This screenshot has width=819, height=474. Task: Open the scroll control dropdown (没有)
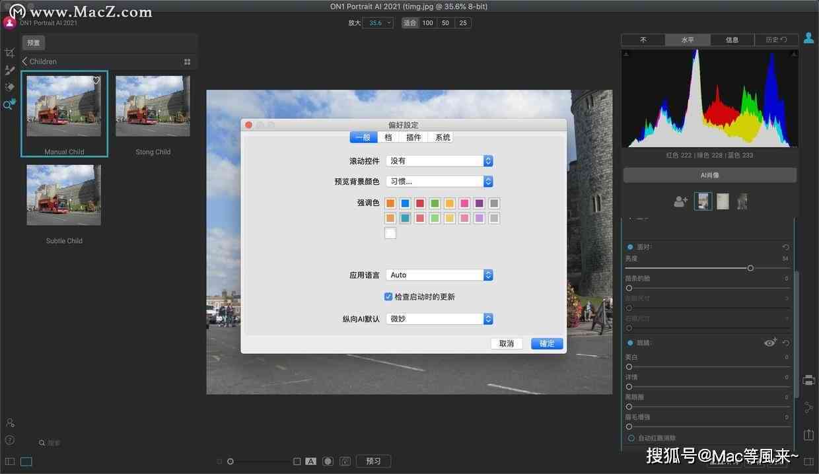(x=439, y=160)
